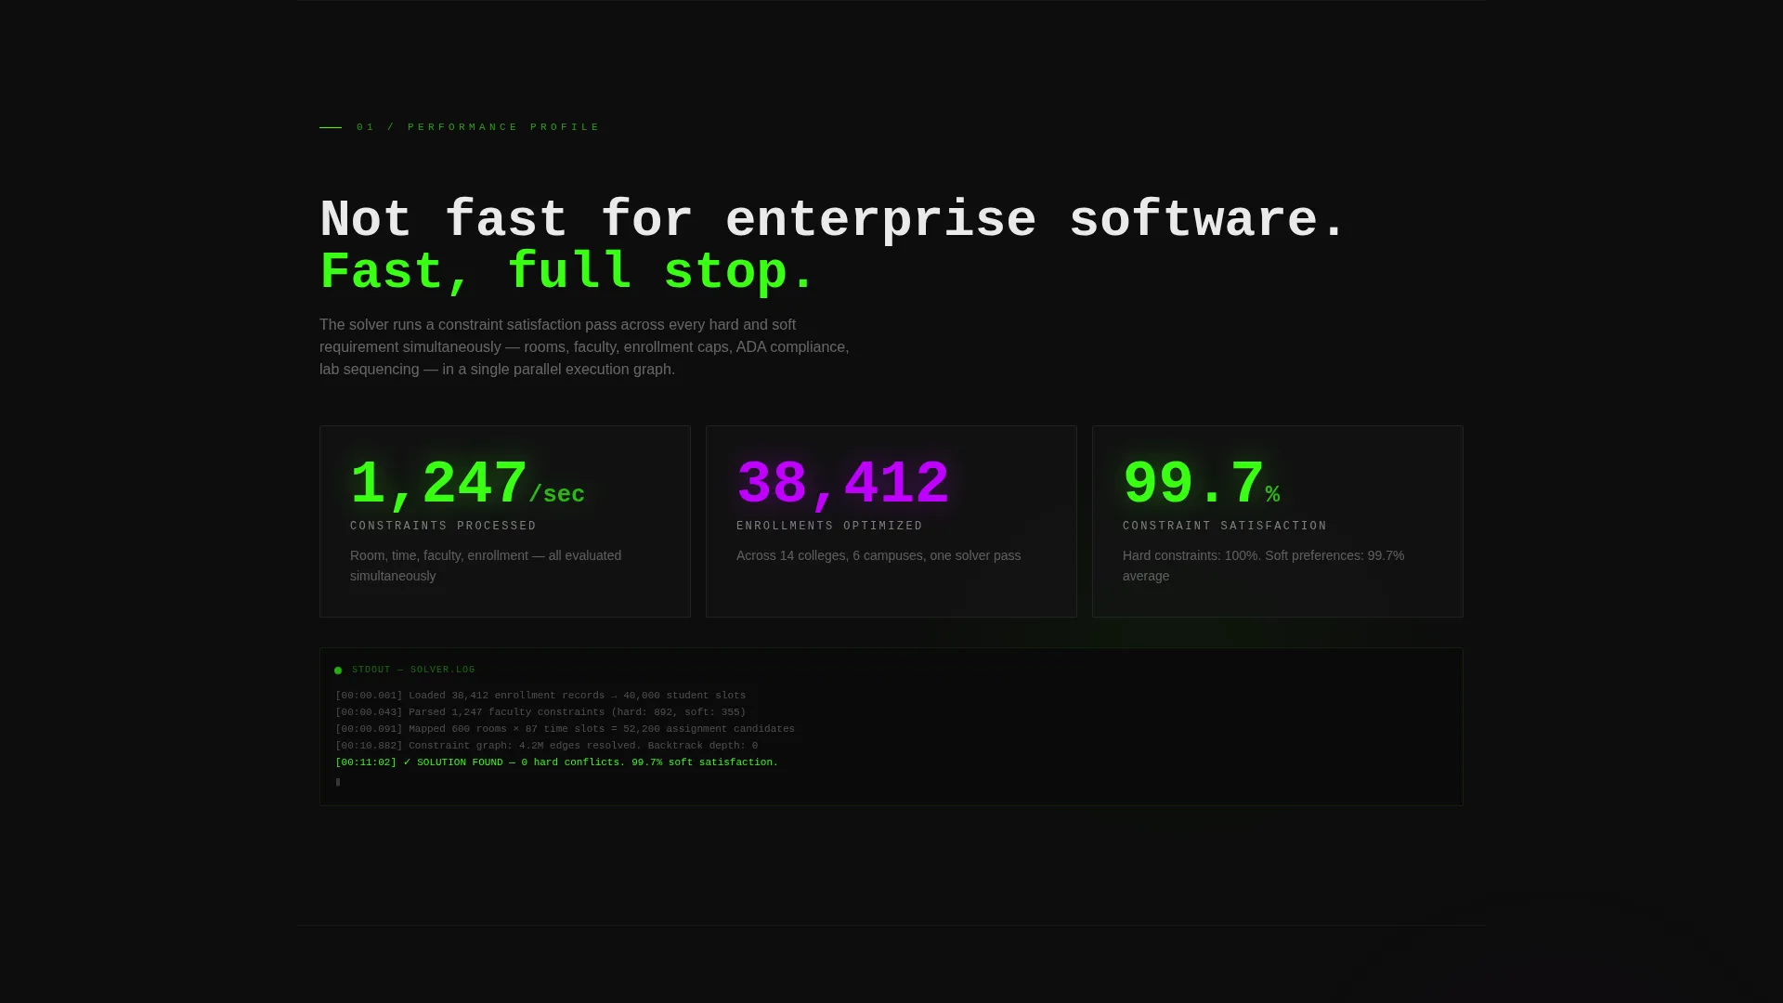Click the 'Mapped 600 rooms' log line

565,729
